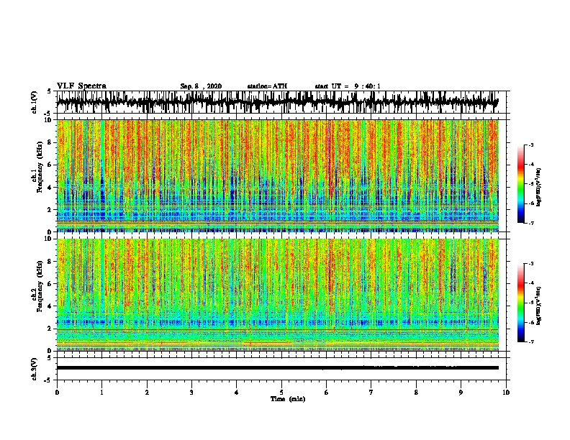Click the "ch.1(V)" waveform axis label
Viewport: 570px width, 440px height.
(x=35, y=102)
